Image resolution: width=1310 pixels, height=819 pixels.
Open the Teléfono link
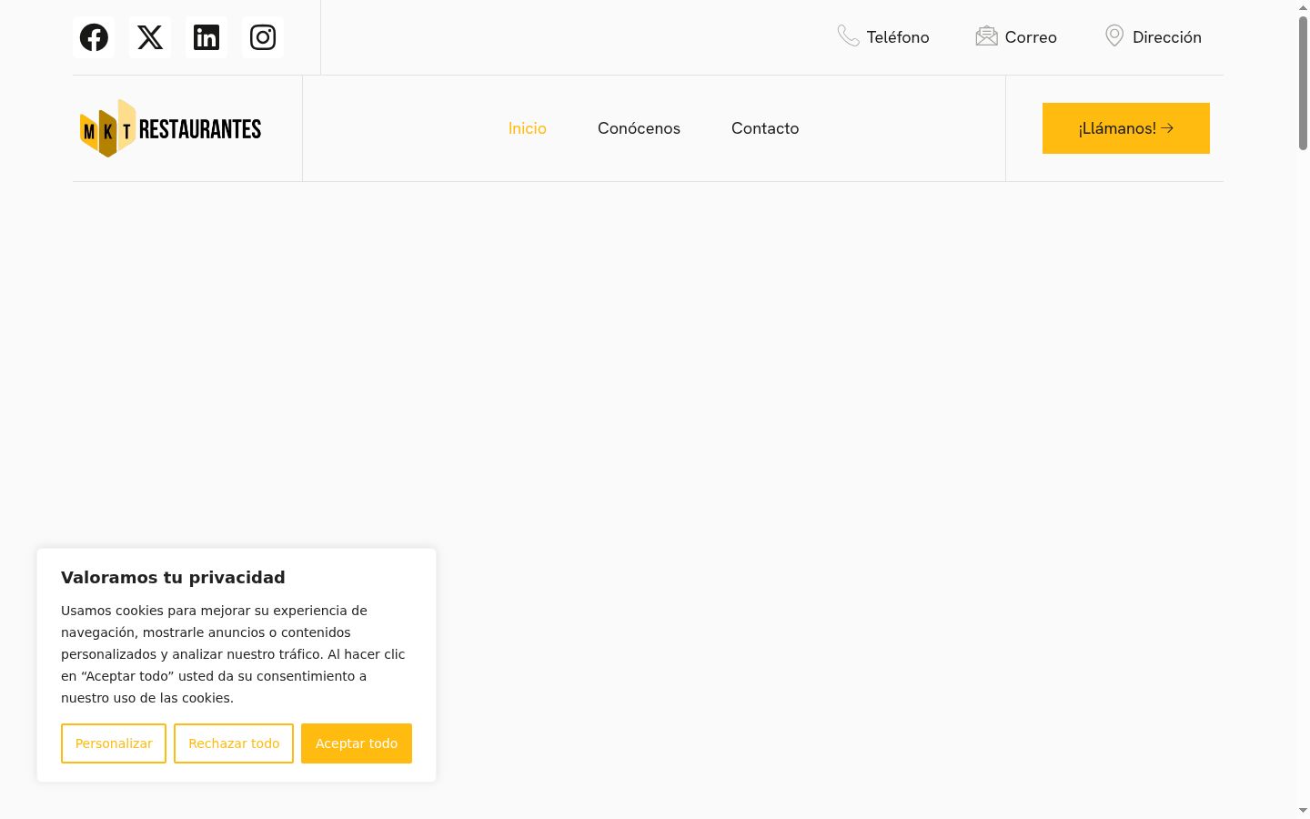click(898, 37)
